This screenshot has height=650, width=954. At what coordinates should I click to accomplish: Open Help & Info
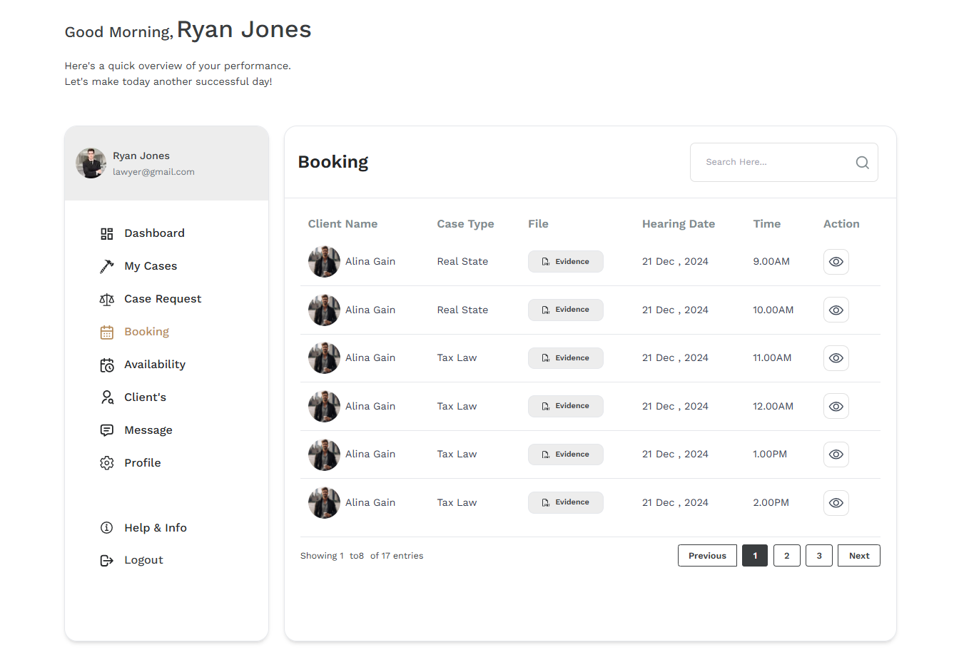(156, 528)
